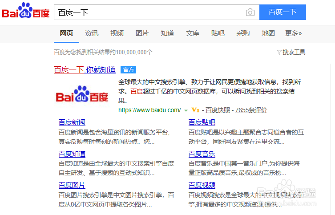Open the 百度贴吧 sublink
This screenshot has height=215, width=335.
(202, 122)
